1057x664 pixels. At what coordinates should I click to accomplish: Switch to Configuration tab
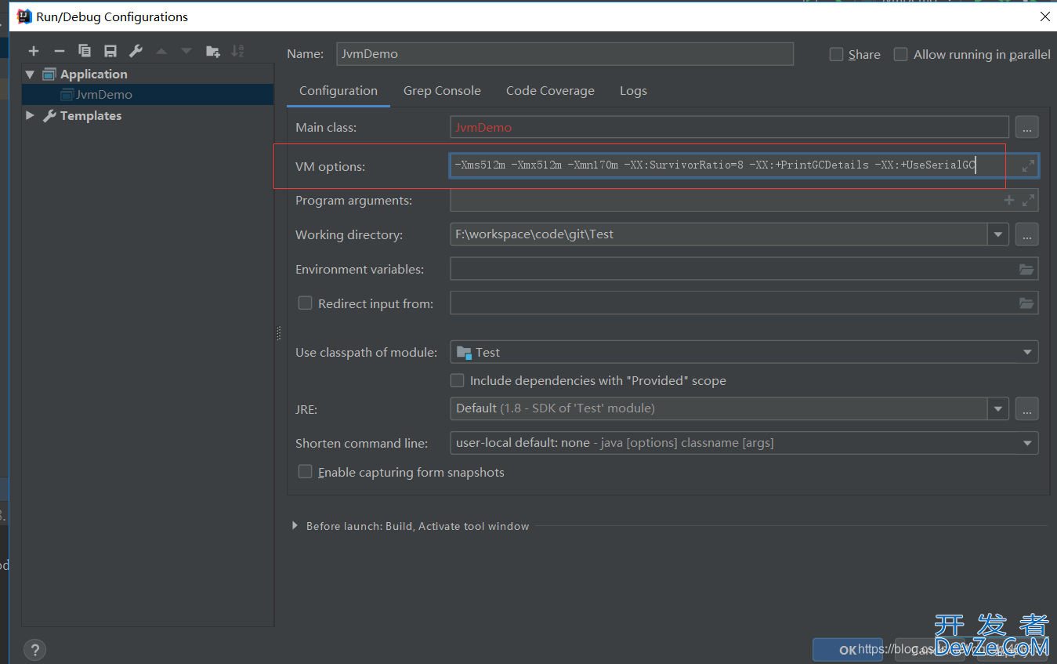click(x=338, y=91)
